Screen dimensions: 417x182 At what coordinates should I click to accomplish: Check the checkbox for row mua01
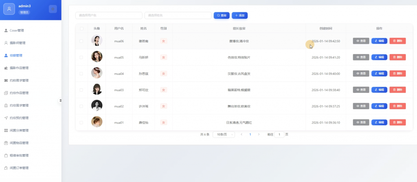coord(81,123)
